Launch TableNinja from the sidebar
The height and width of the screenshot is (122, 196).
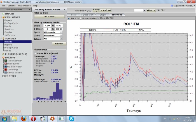[13, 70]
